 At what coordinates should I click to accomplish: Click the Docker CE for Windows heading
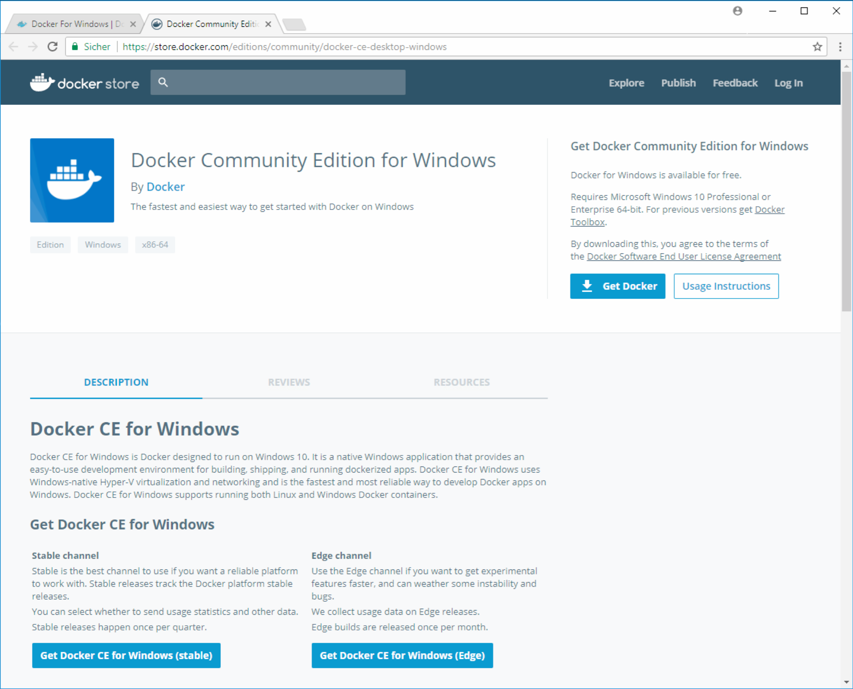click(135, 429)
